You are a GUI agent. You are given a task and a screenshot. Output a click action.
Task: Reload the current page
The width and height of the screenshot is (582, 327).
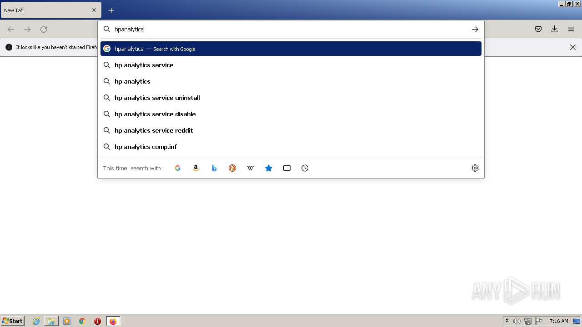[x=44, y=29]
